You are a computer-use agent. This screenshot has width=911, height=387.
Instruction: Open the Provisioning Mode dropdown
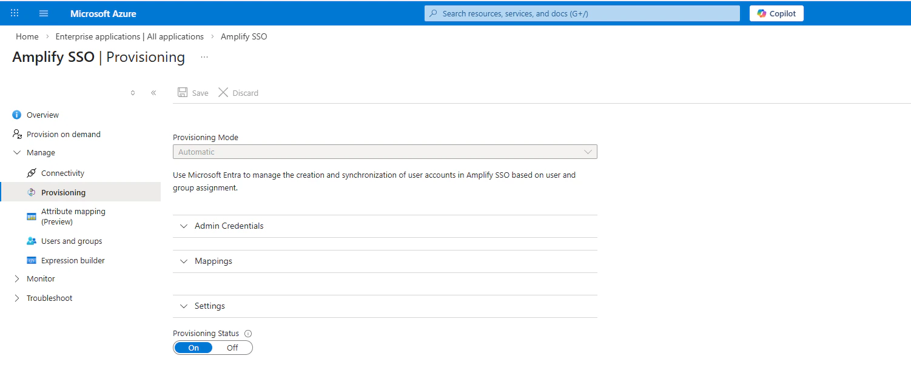coord(385,152)
